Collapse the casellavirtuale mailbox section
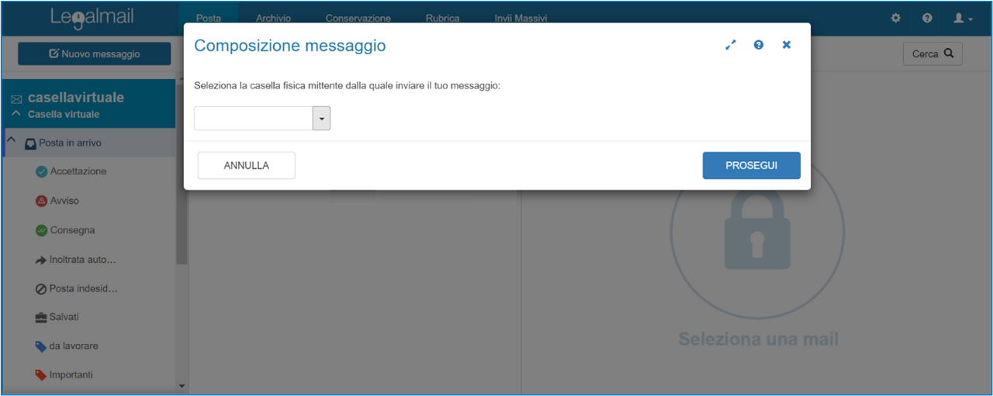This screenshot has height=396, width=993. coord(16,114)
